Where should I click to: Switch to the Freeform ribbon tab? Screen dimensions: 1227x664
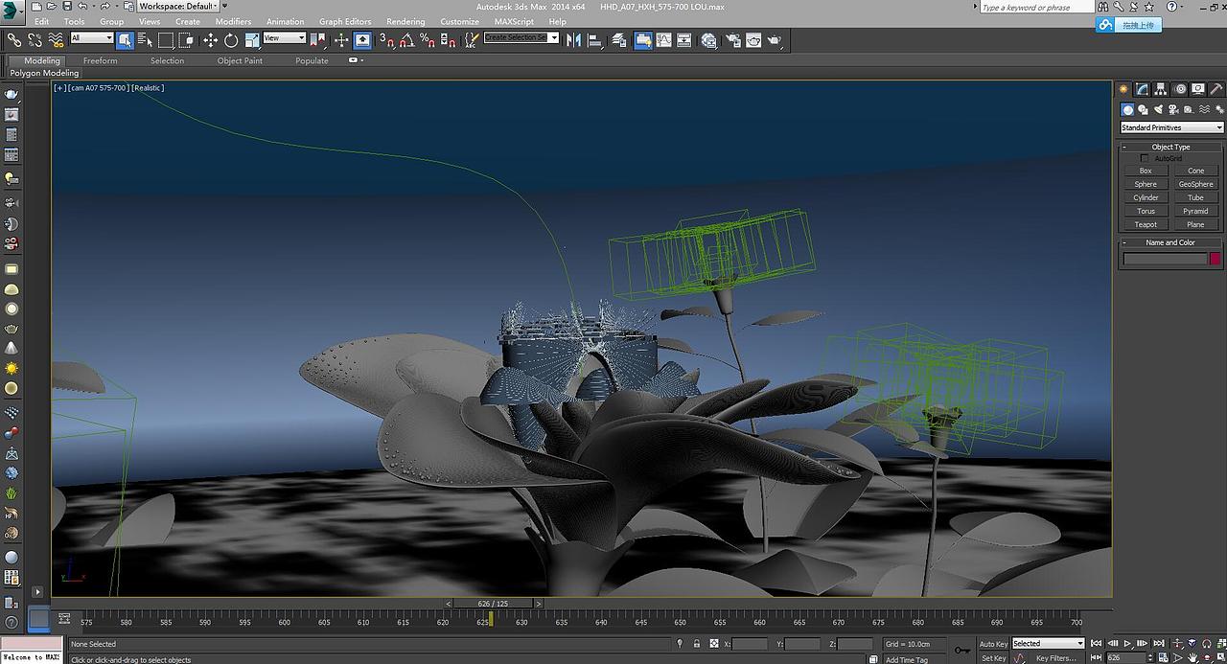point(101,60)
